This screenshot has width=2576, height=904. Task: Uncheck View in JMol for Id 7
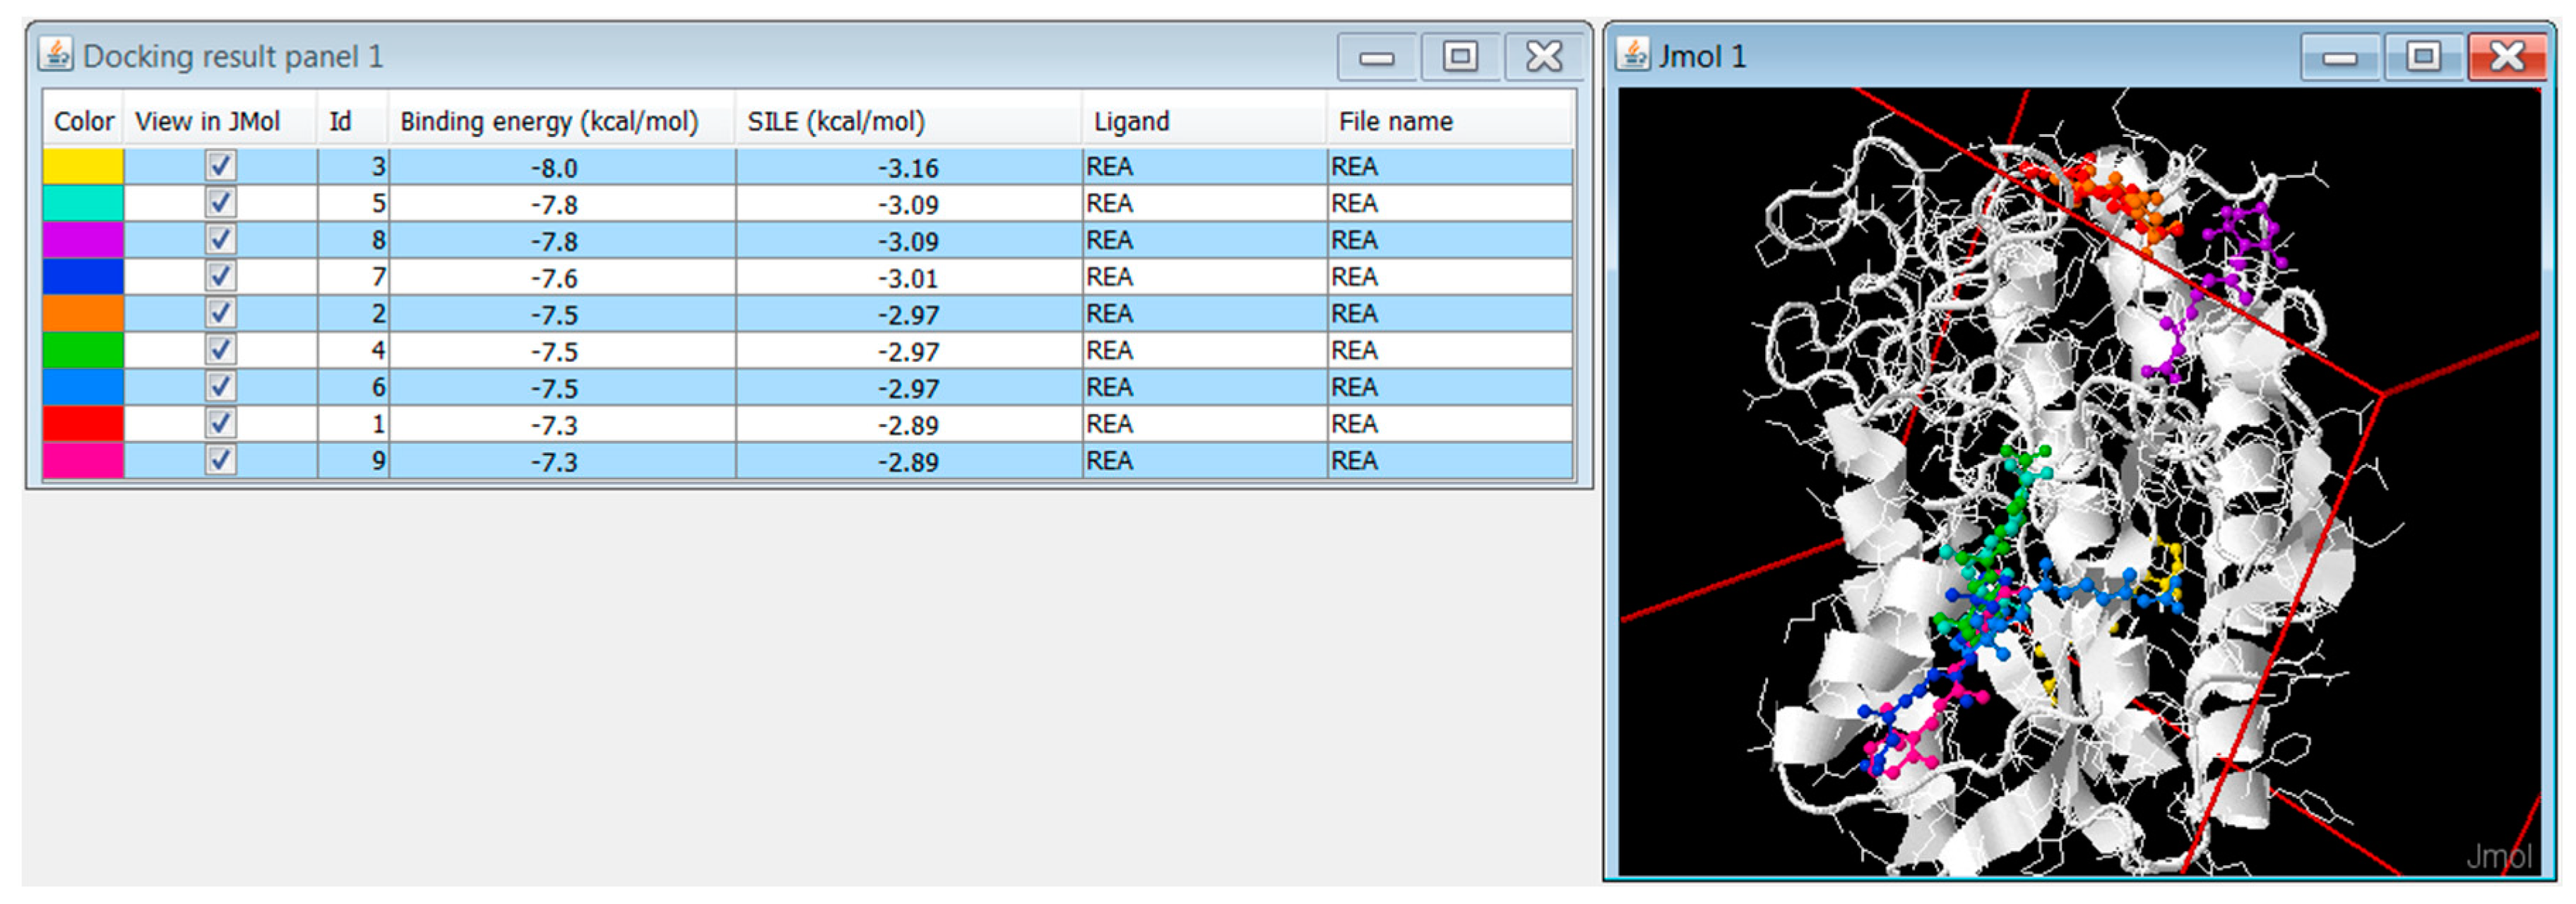(x=221, y=277)
